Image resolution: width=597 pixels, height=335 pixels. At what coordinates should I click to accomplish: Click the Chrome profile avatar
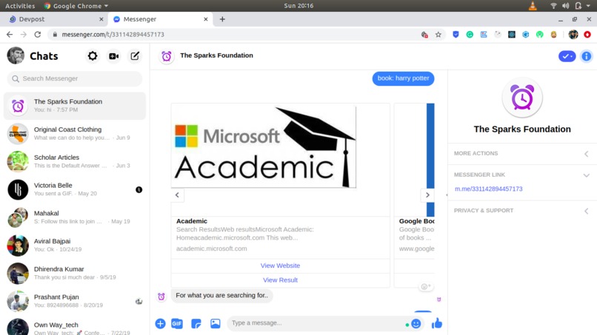(x=573, y=35)
